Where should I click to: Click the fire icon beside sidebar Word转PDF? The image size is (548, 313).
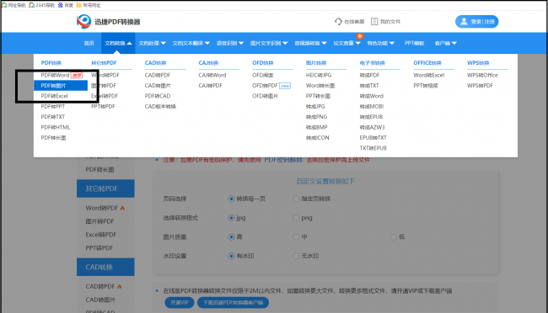[122, 208]
